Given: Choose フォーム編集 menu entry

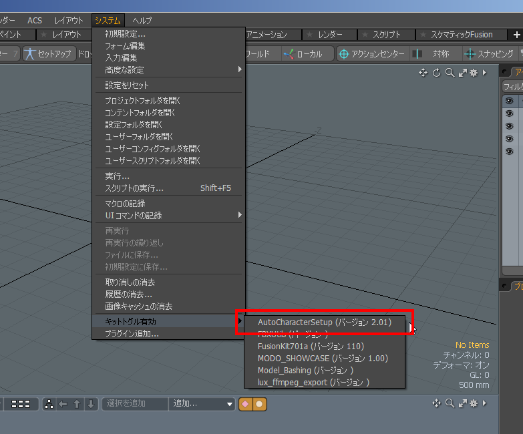Looking at the screenshot, I should coord(169,46).
